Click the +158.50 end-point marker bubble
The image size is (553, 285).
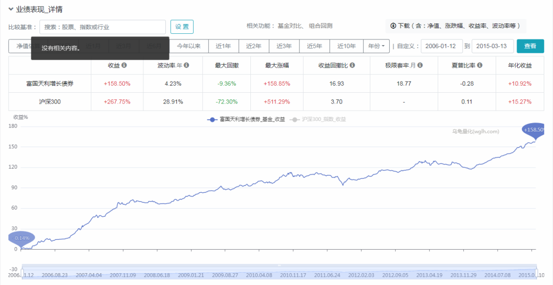(533, 130)
